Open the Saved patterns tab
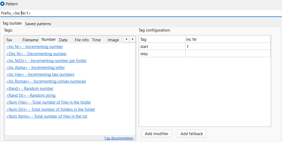Screen dimensions: 282x142 (x=38, y=24)
